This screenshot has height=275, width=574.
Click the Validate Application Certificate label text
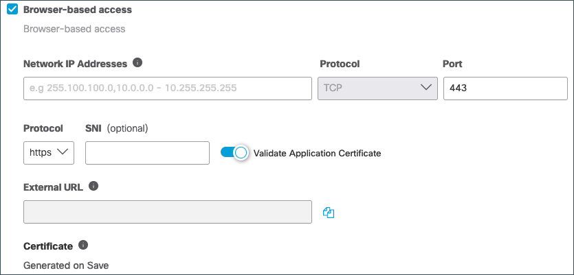pyautogui.click(x=317, y=154)
